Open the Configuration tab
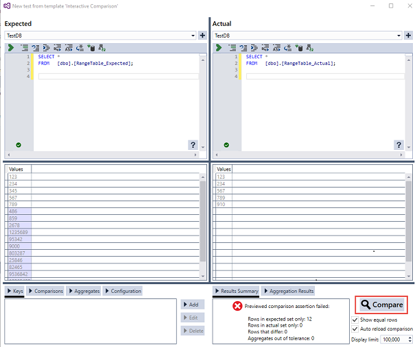 coord(123,291)
